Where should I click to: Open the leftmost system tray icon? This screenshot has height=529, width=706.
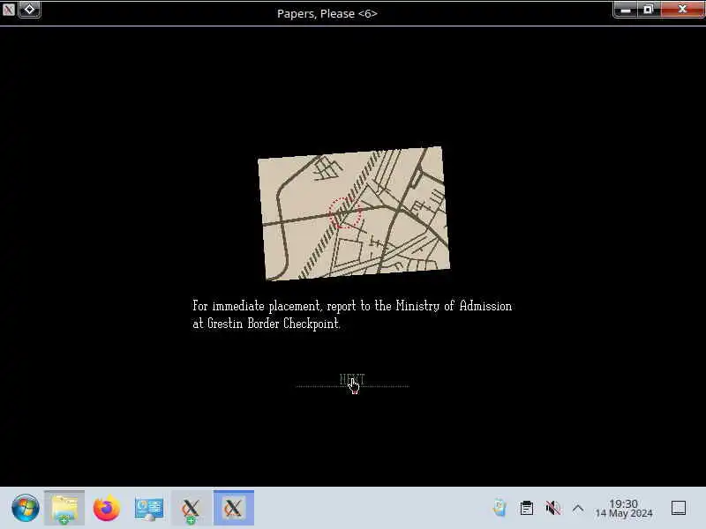pos(499,509)
